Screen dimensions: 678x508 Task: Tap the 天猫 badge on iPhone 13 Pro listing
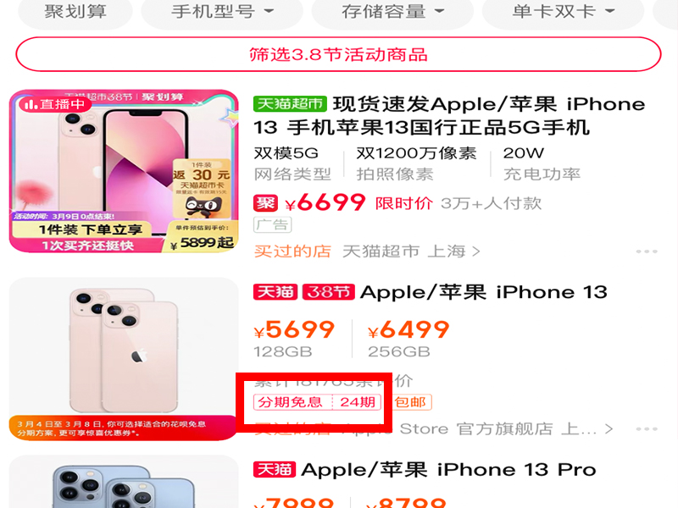coord(275,469)
